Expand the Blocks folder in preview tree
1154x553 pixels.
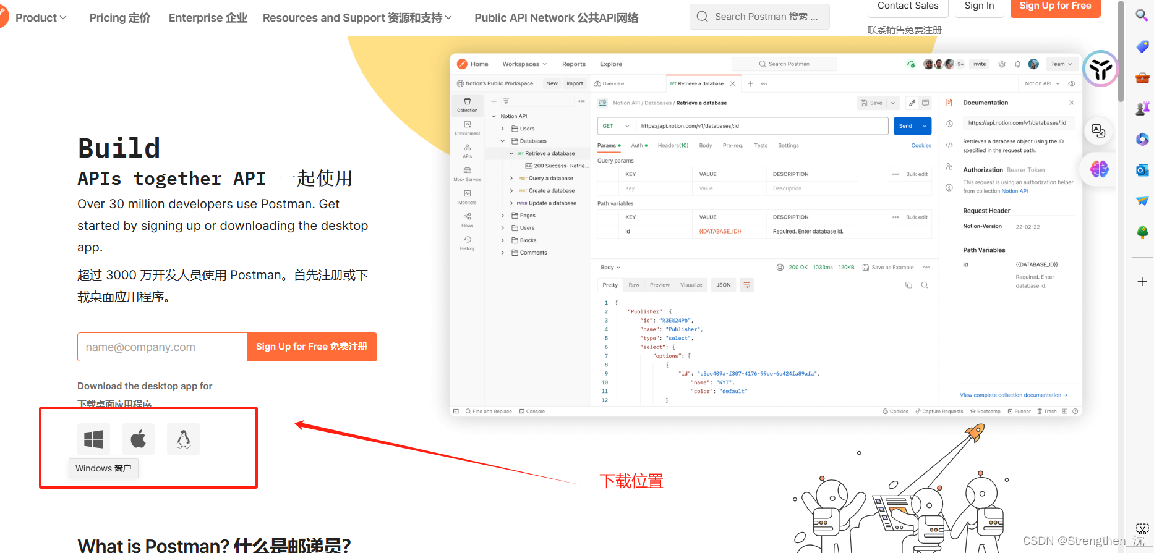pos(503,240)
